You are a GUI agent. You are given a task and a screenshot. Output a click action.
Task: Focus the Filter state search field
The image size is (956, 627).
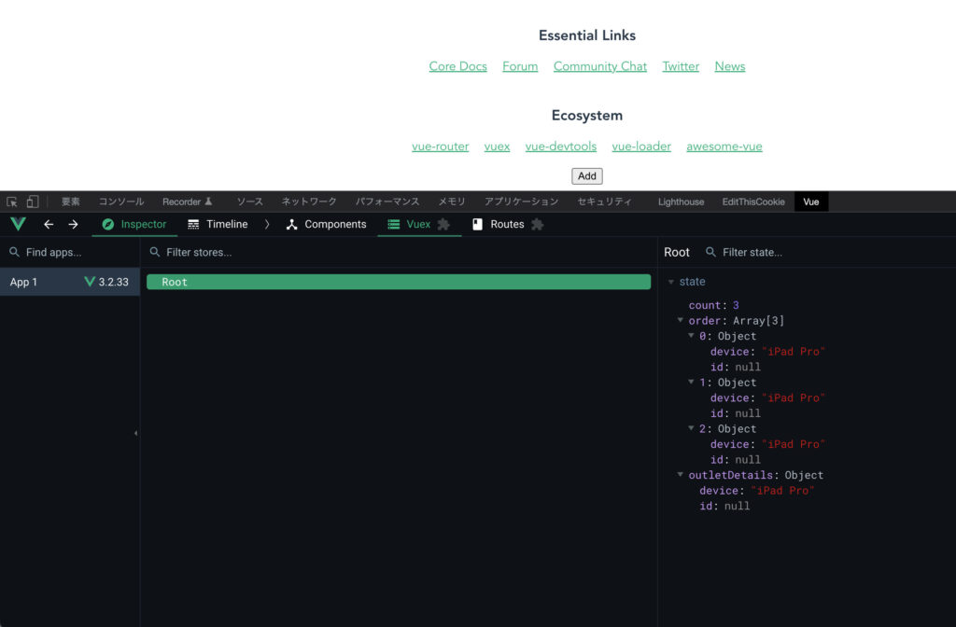pos(829,252)
